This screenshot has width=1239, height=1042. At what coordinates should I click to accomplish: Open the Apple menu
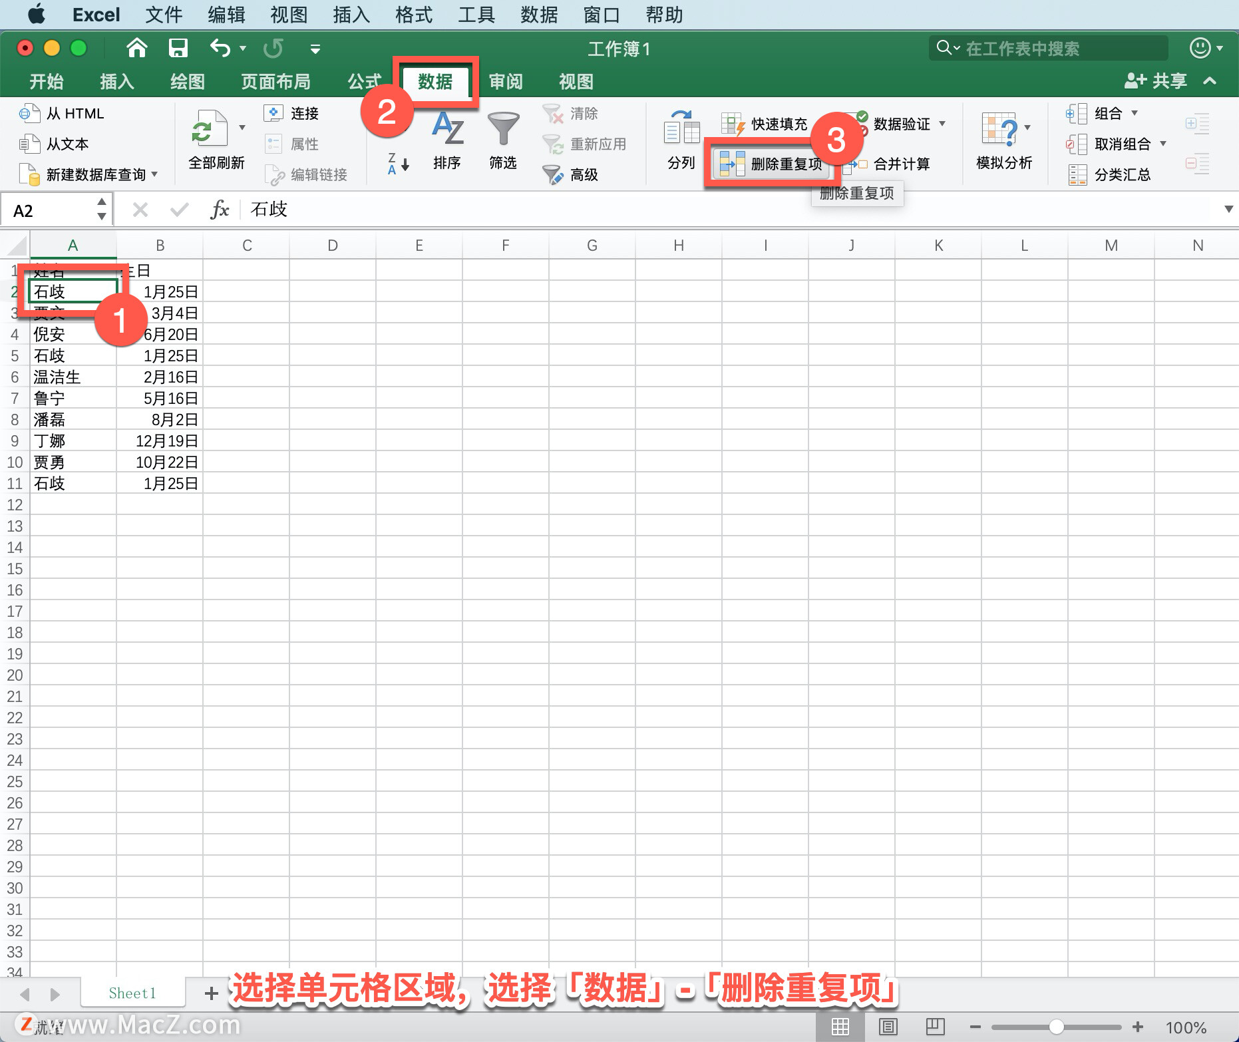[x=37, y=14]
